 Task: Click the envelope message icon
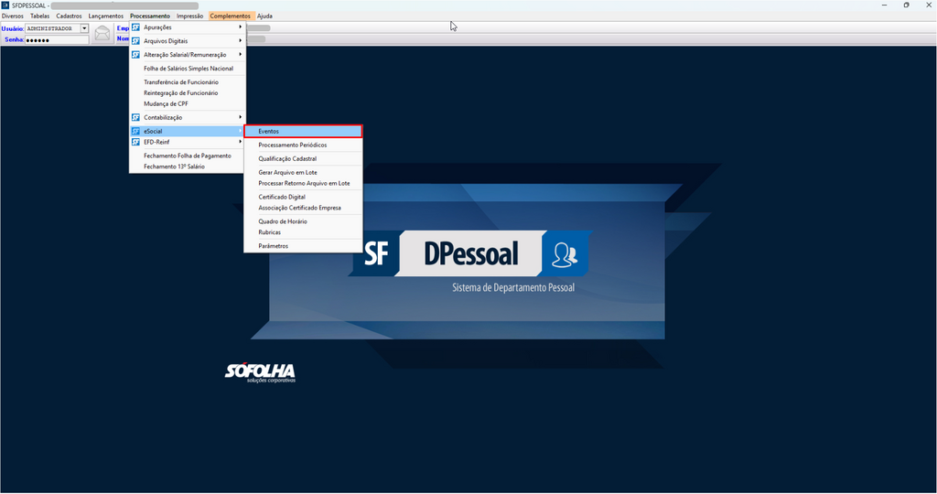pos(102,35)
